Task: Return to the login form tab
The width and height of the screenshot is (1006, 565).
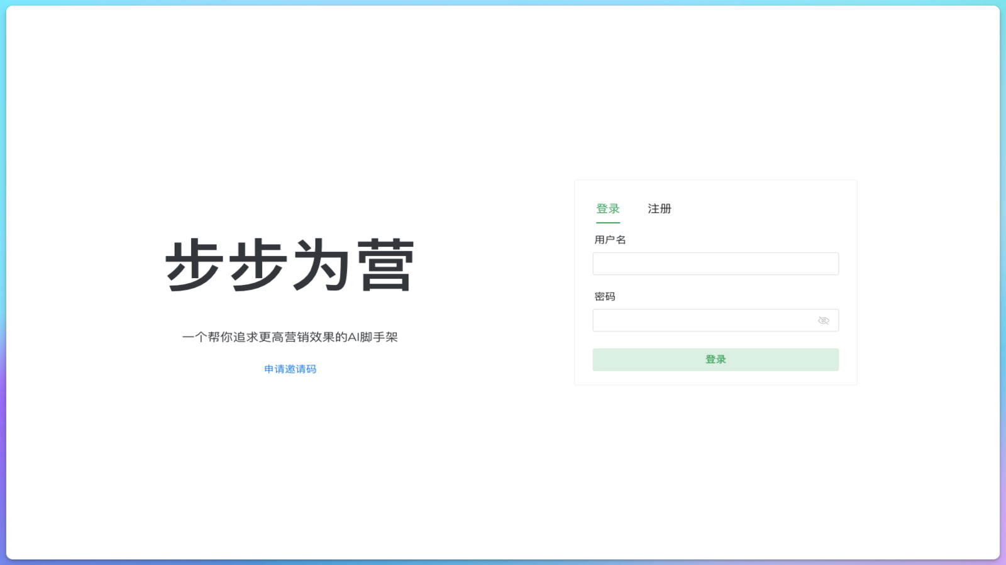Action: pyautogui.click(x=607, y=208)
